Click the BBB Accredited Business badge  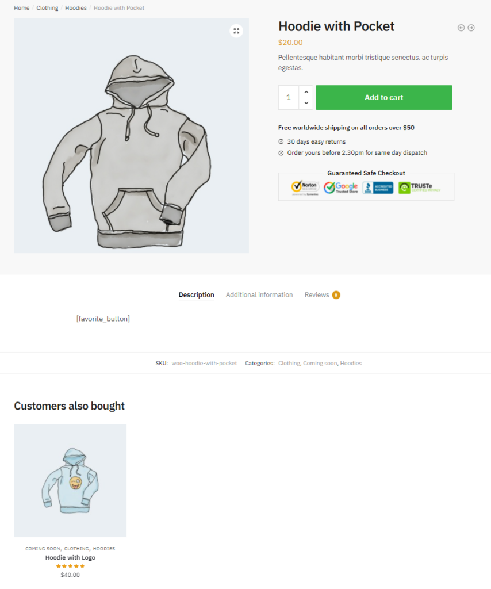(x=378, y=188)
